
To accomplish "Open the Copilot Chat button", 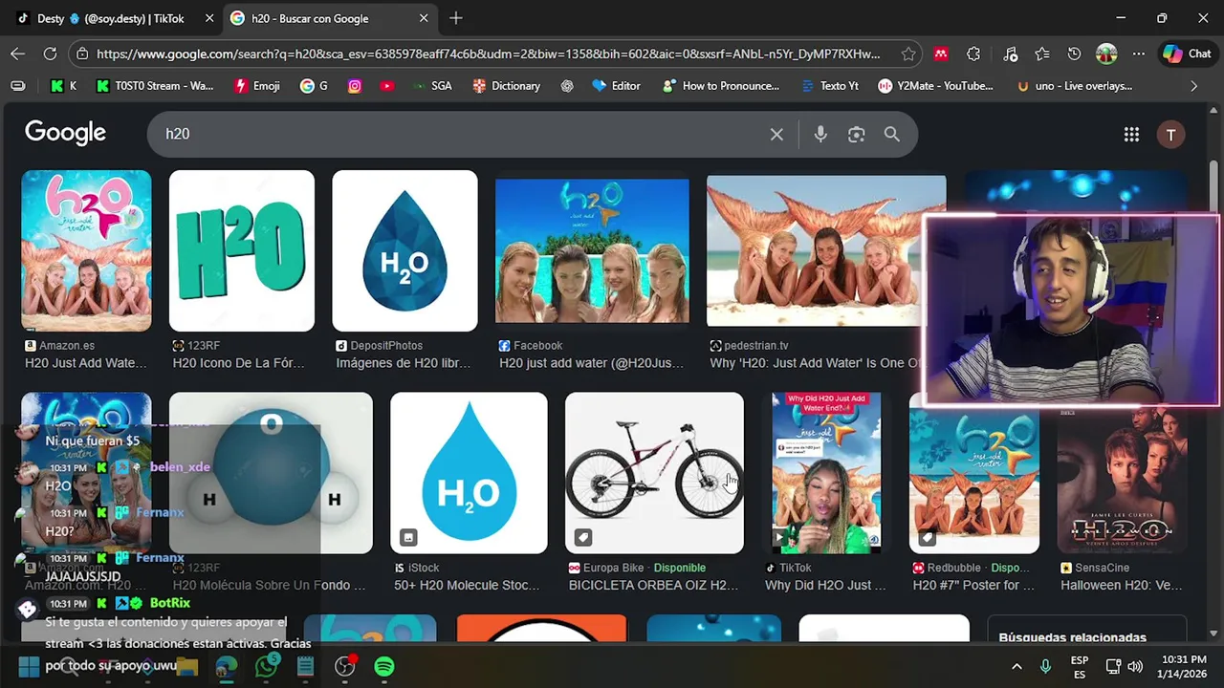I will pos(1187,54).
